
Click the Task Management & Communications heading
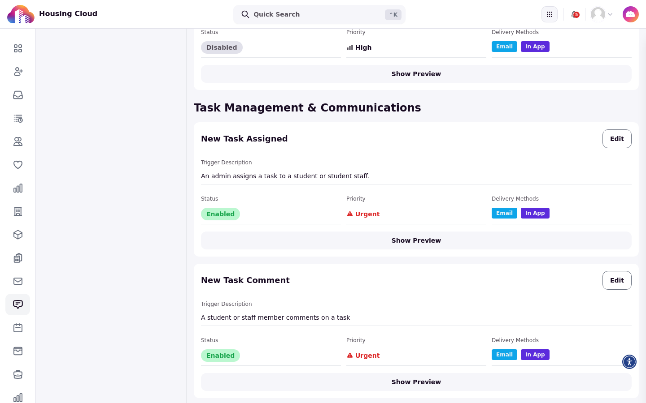307,107
